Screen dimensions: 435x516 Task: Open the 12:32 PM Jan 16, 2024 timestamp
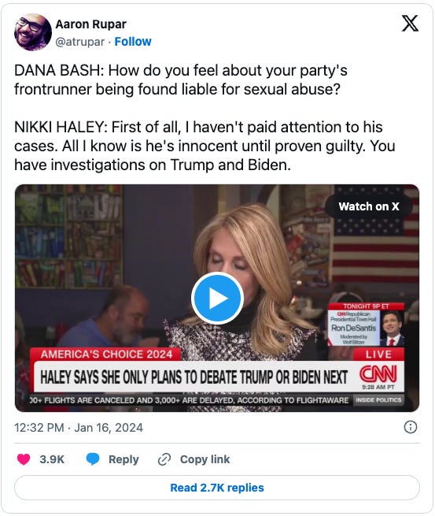(x=79, y=428)
